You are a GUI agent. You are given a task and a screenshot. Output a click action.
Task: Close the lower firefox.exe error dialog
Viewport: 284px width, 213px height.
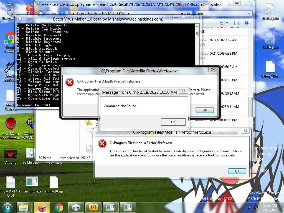click(x=245, y=131)
